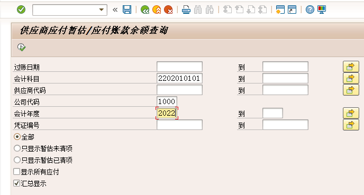Viewport: 364px width, 195px height.
Task: Select the 只显示暂估未清项 radio button
Action: [x=17, y=148]
